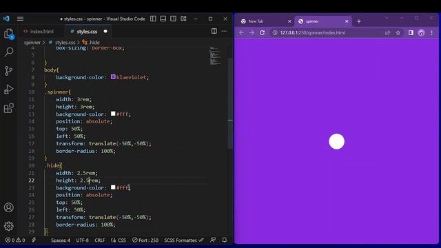This screenshot has height=248, width=441.
Task: Click the white spinner circle on page
Action: click(x=337, y=141)
